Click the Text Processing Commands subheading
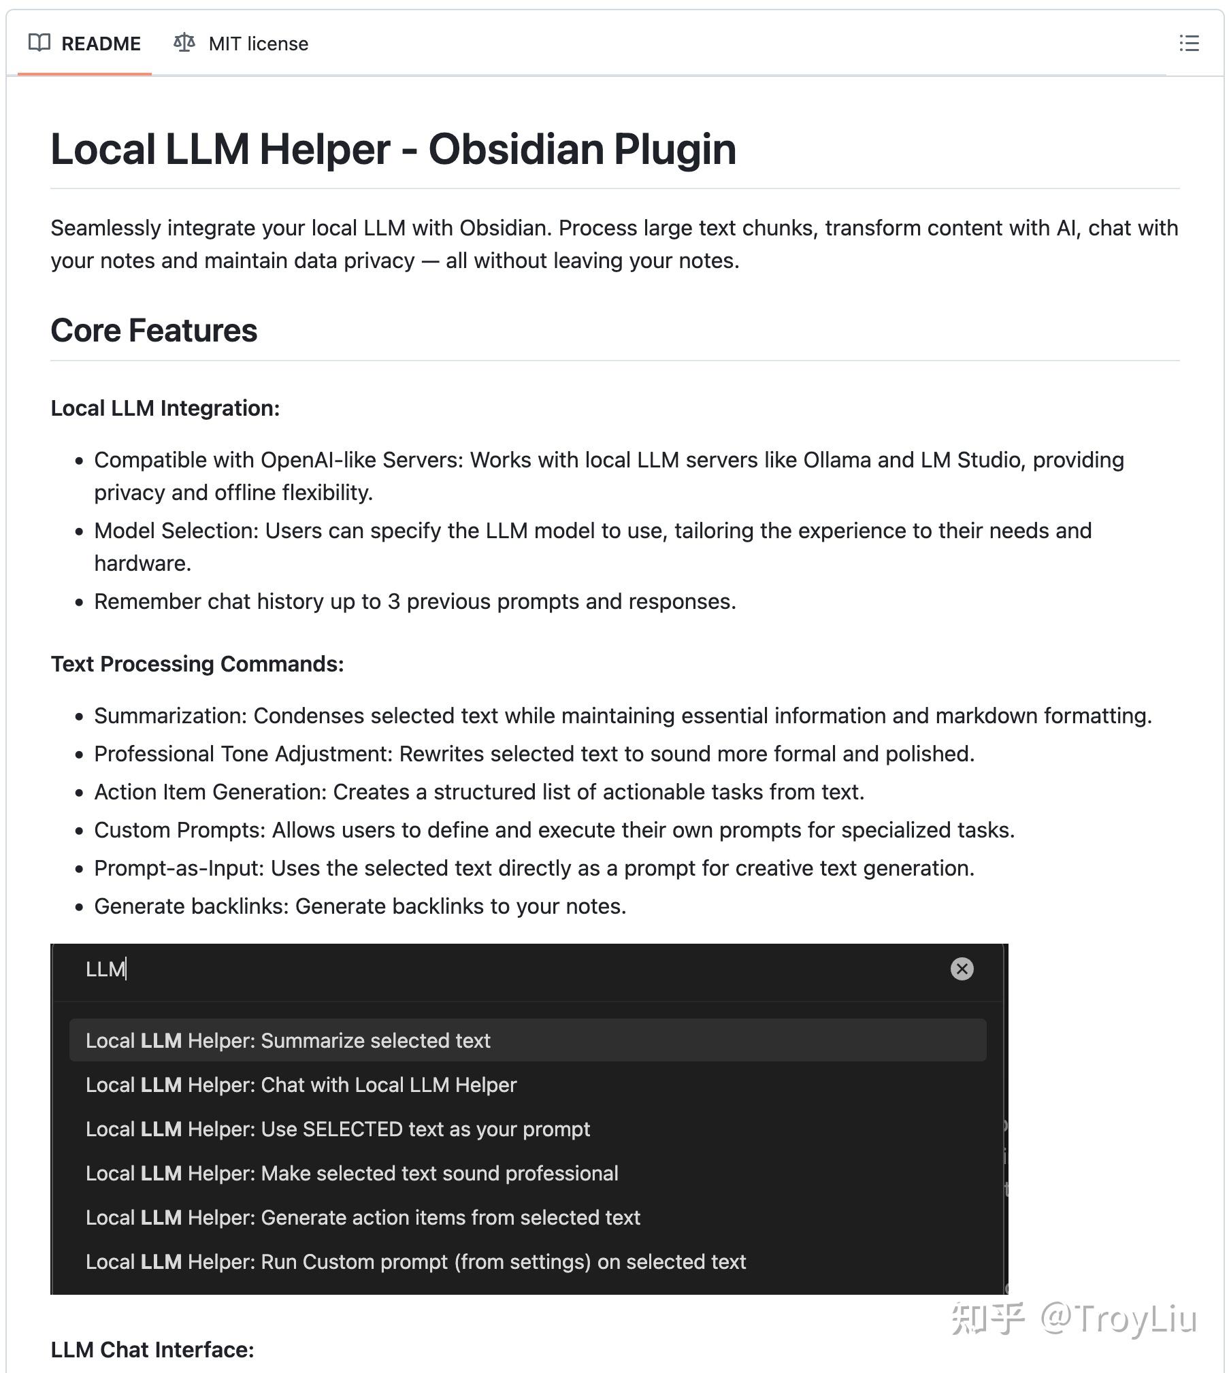Screen dimensions: 1229x1373 point(197,664)
